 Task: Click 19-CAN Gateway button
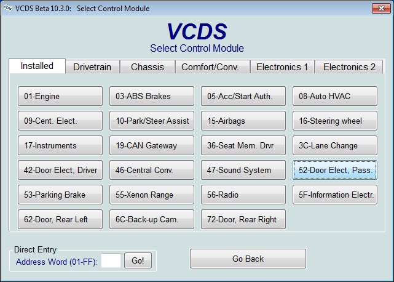click(x=152, y=146)
